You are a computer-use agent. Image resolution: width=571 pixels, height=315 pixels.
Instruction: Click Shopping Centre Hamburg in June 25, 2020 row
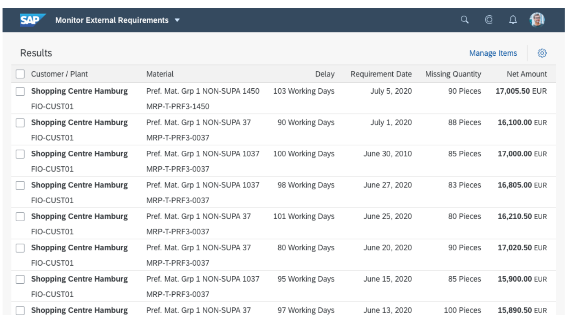(x=79, y=216)
